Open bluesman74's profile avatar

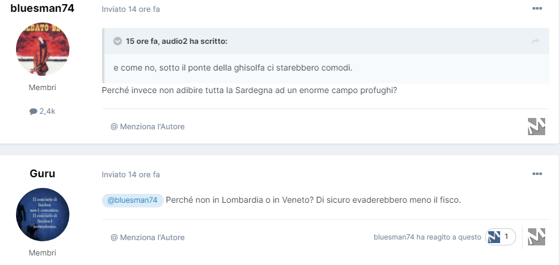pos(43,49)
